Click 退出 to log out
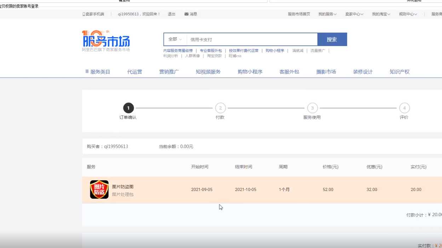Viewport: 442px width, 248px height. [x=172, y=14]
